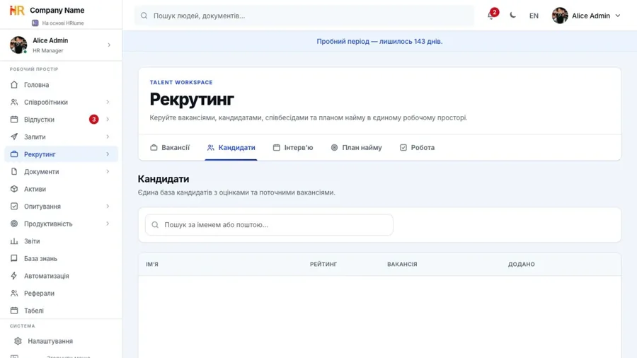Click the Відпустки badge showing 3
The height and width of the screenshot is (358, 637).
click(x=94, y=120)
